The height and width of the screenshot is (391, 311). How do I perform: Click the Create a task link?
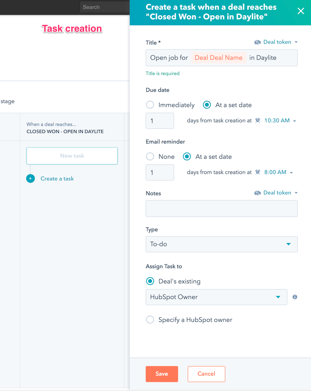point(57,178)
